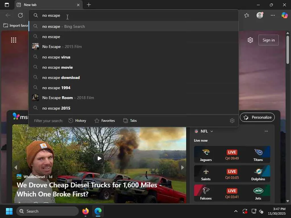Filter search by Favorites

tap(105, 121)
